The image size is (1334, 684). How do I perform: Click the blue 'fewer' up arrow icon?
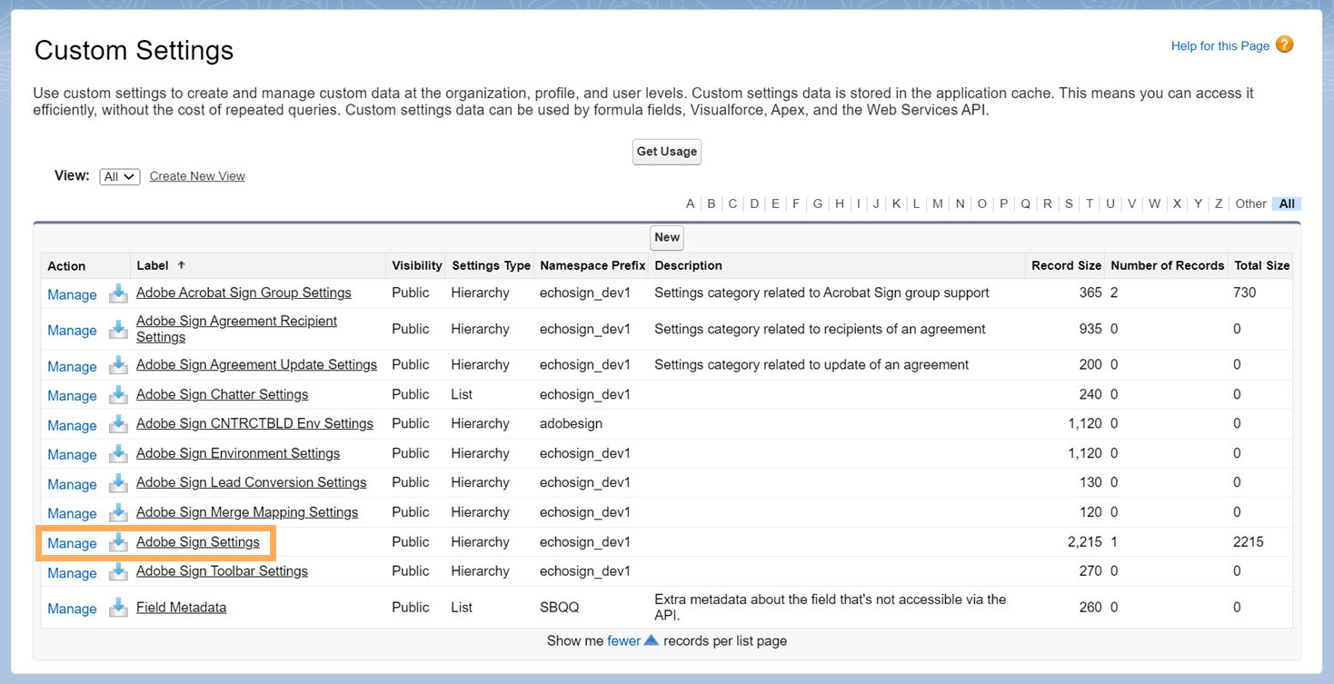652,640
